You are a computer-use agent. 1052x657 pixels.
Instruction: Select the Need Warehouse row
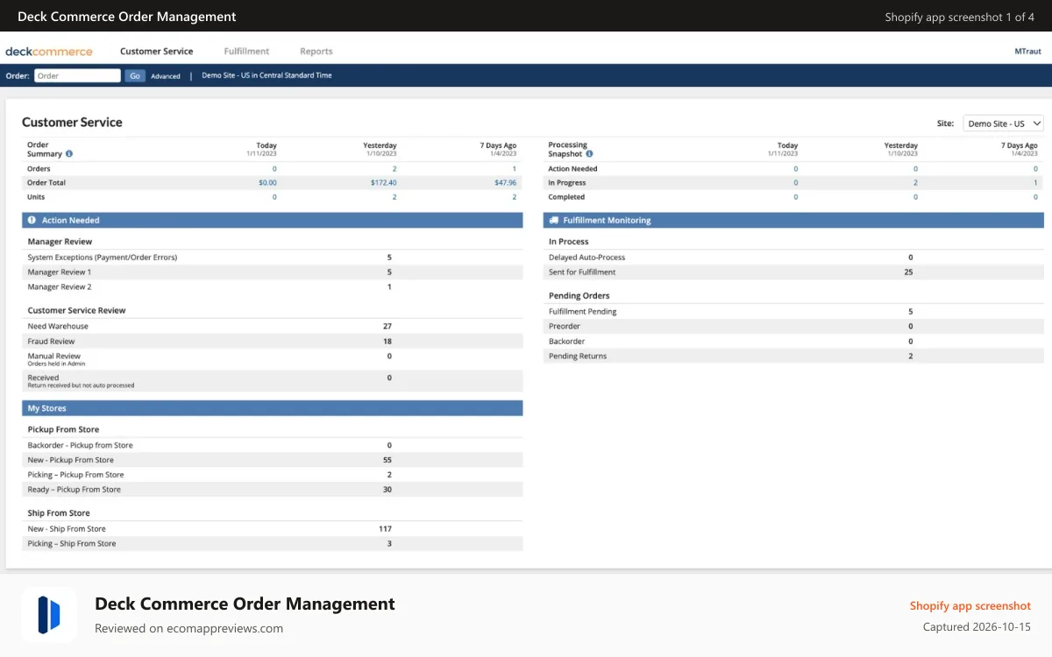[273, 326]
